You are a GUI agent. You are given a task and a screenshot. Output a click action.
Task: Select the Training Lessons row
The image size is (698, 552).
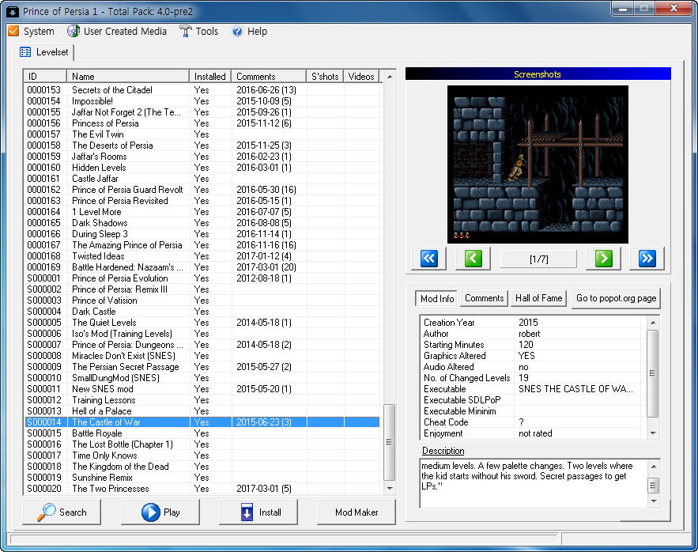[x=202, y=400]
